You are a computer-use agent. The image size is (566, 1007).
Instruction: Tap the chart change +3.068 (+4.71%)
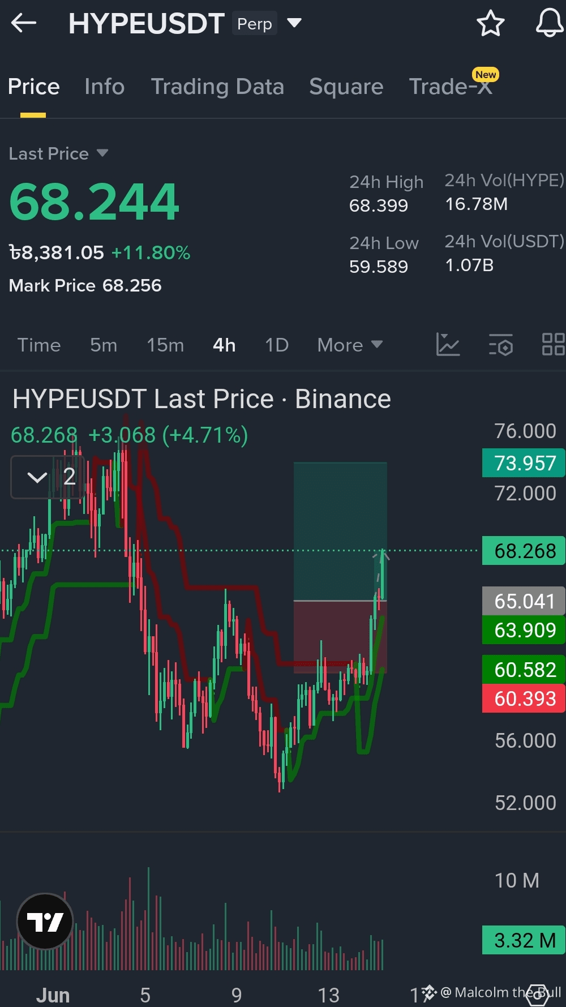[x=168, y=435]
